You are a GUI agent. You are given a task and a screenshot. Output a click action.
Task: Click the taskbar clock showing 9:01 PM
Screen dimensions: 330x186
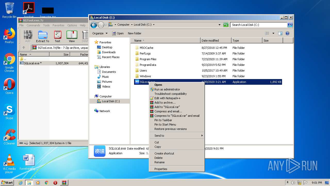coord(317,183)
